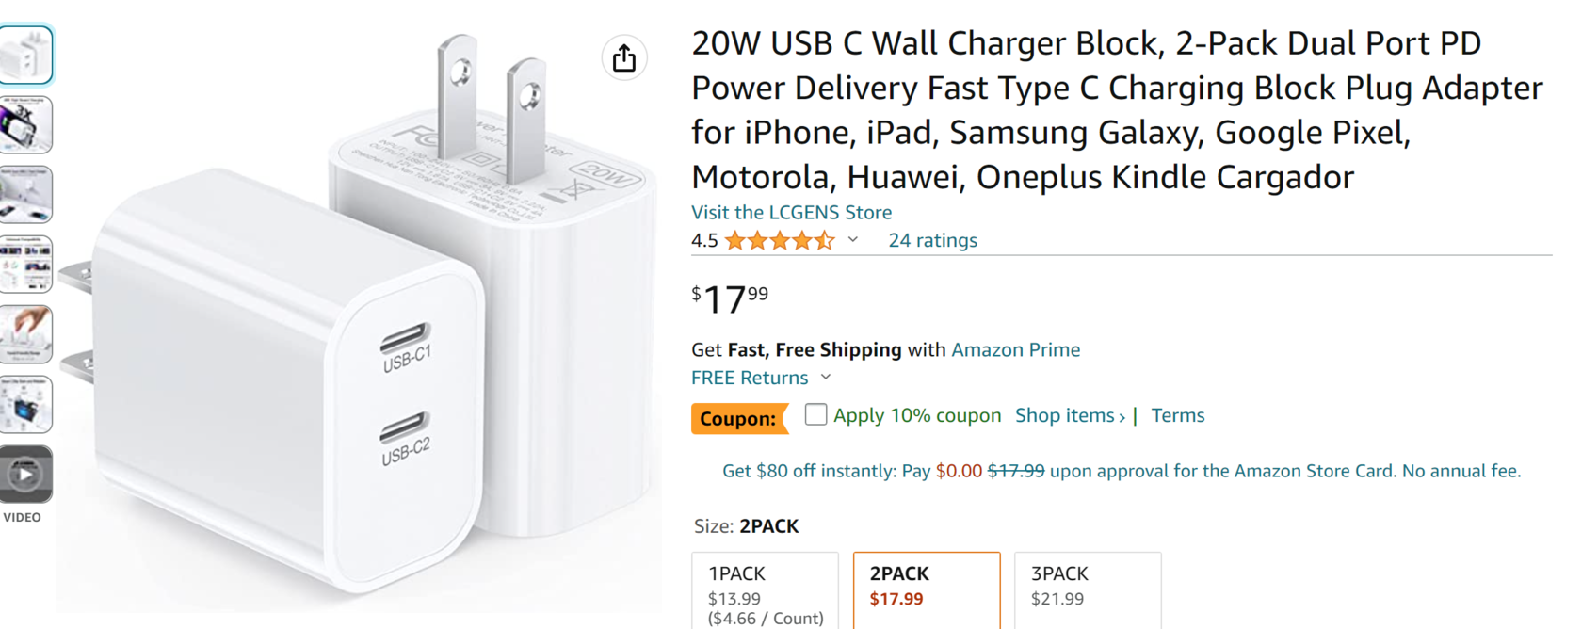Viewport: 1582px width, 629px height.
Task: Open the 24 ratings link
Action: tap(933, 240)
